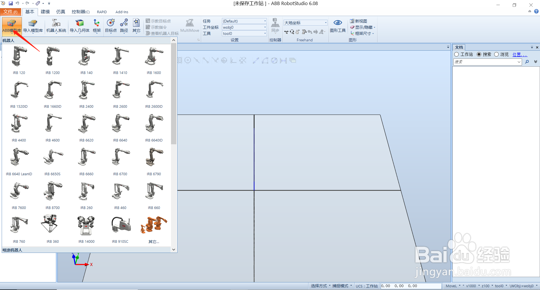Click the save icon in quick access toolbar
The width and height of the screenshot is (540, 290).
[x=11, y=3]
